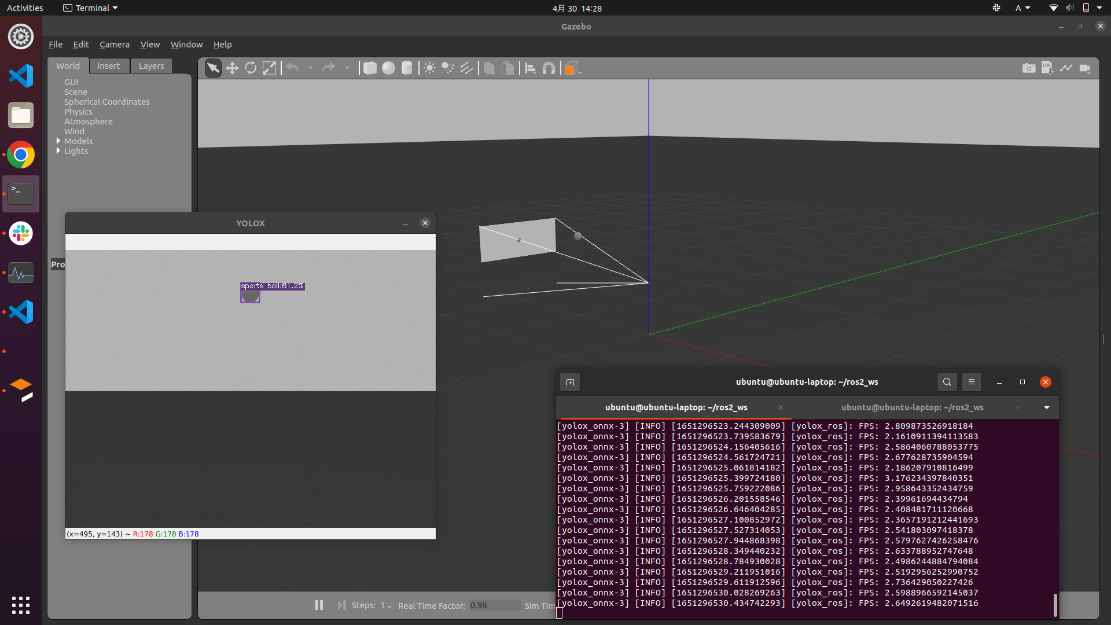
Task: Open the terminal search button
Action: click(x=947, y=382)
